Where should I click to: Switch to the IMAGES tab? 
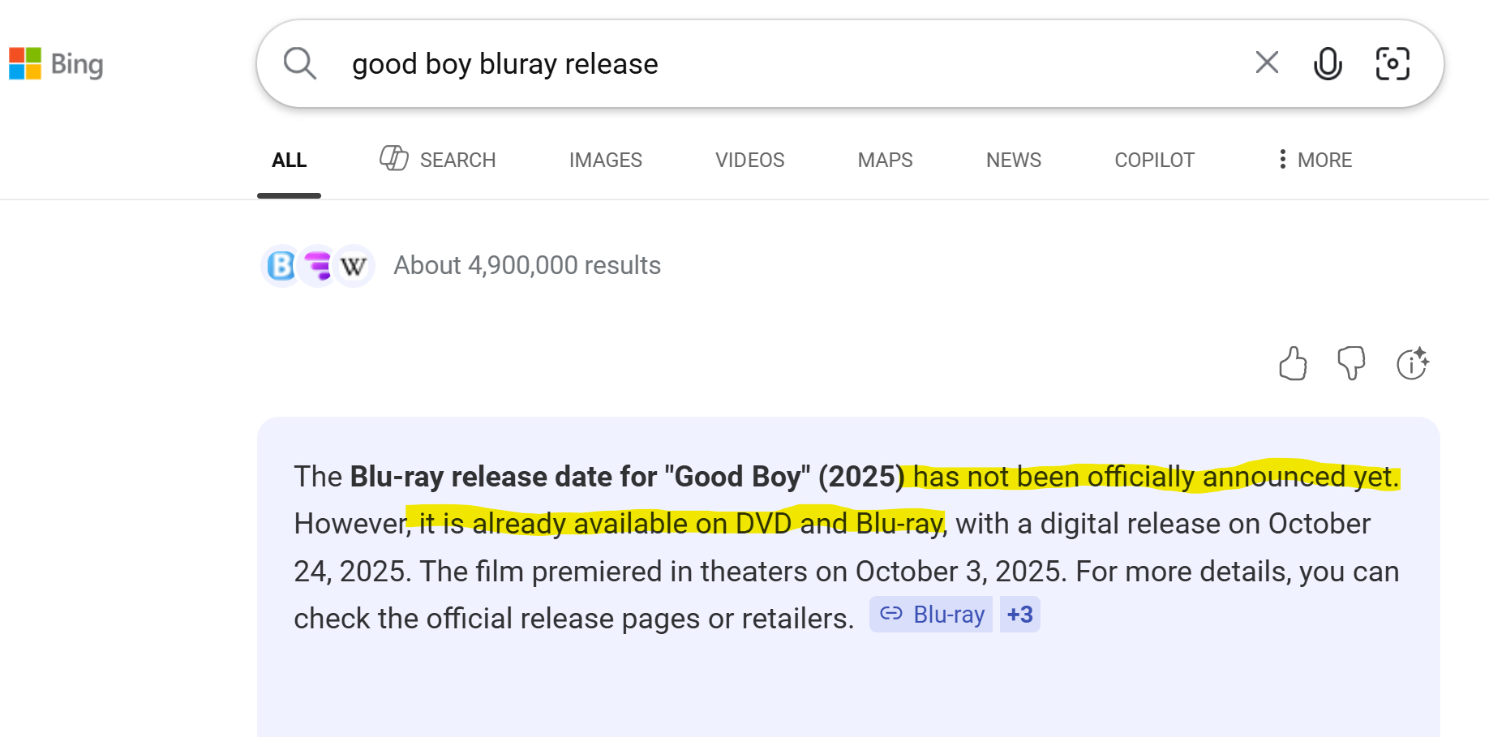point(605,161)
